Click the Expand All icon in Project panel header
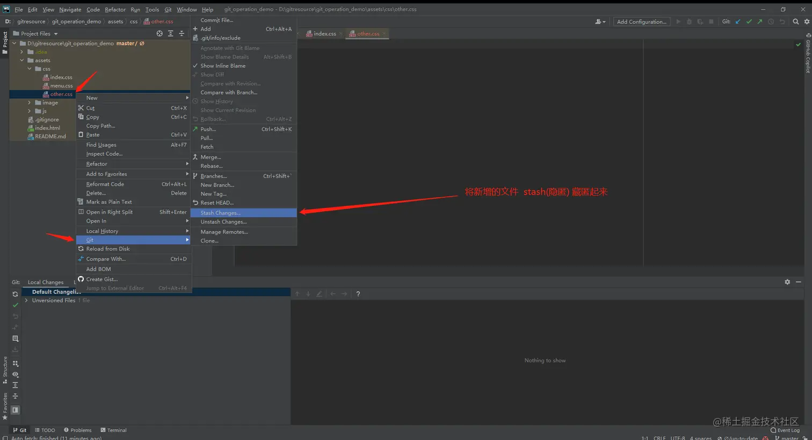Screen dimensions: 812x440 coord(171,33)
